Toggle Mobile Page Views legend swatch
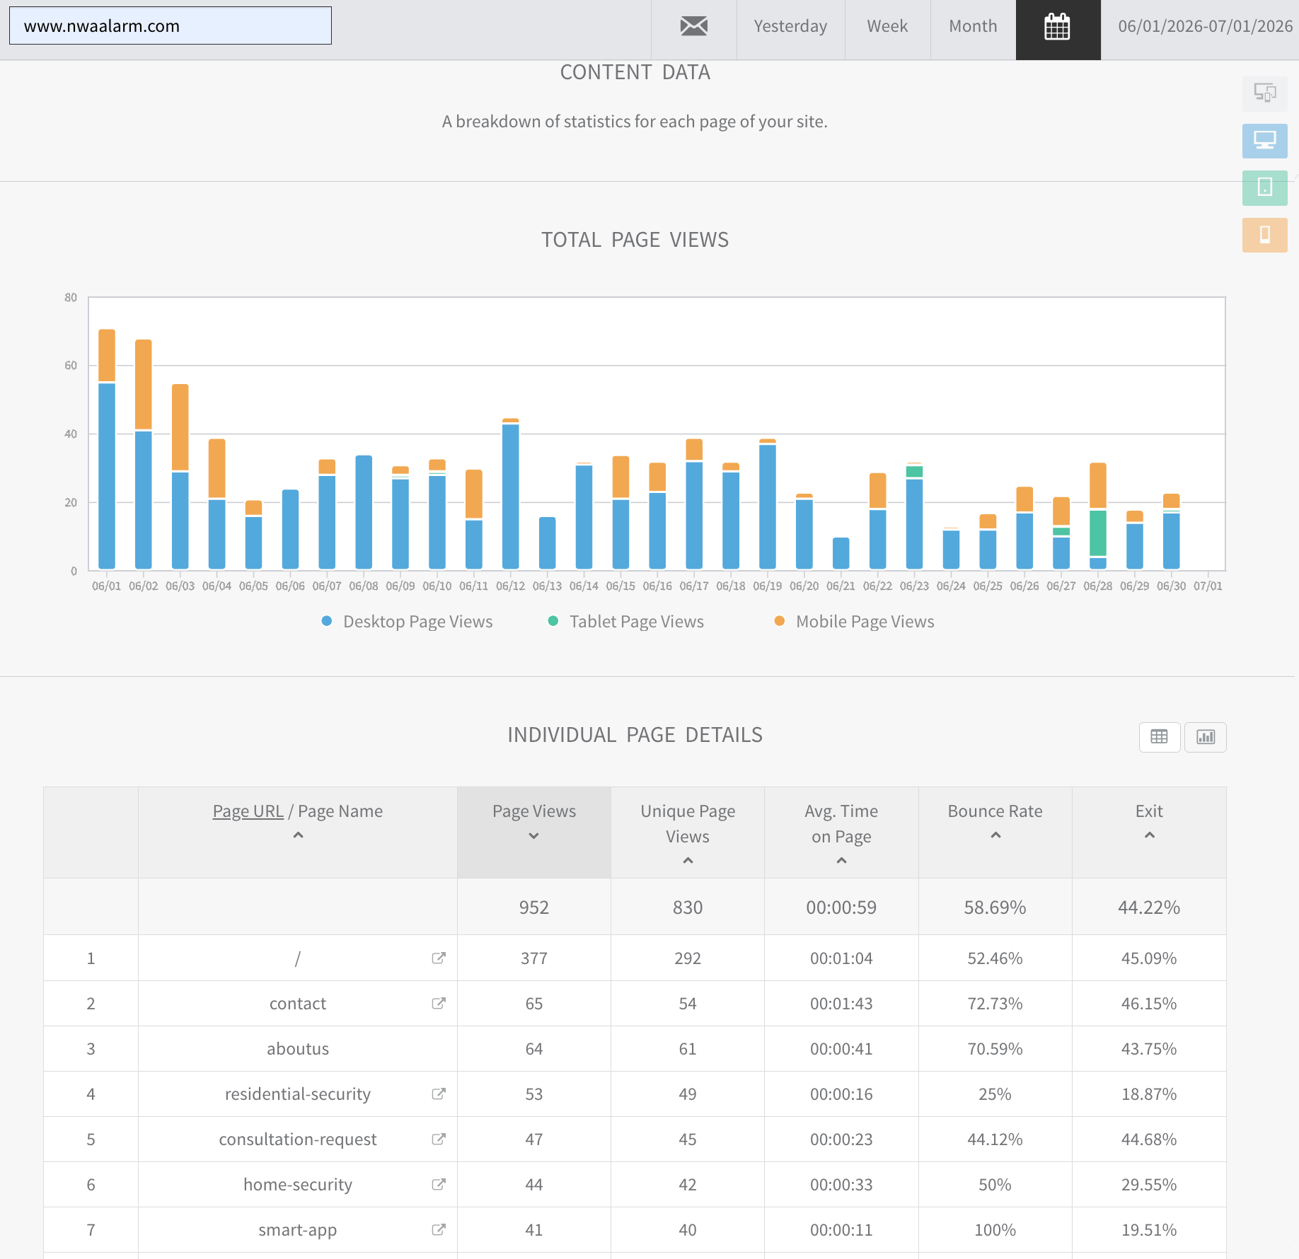The height and width of the screenshot is (1259, 1299). (x=780, y=621)
